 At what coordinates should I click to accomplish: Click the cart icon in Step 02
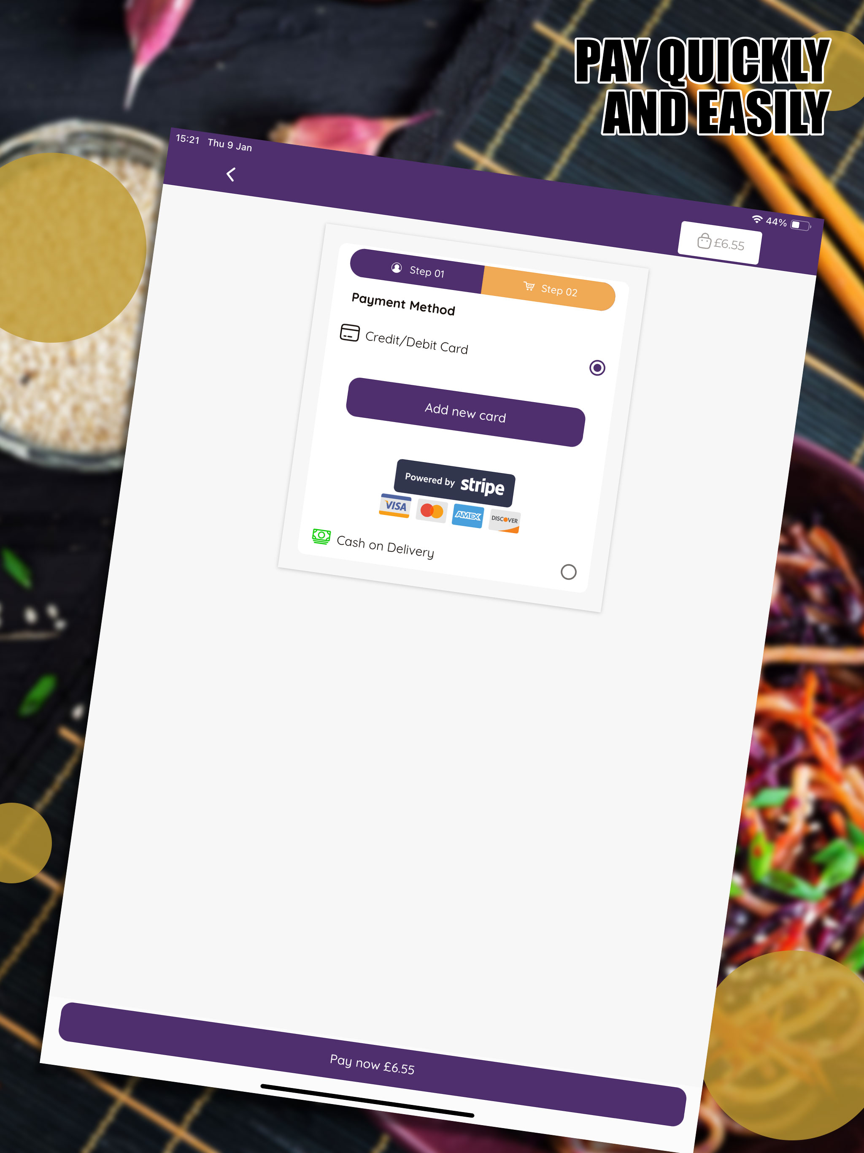529,286
